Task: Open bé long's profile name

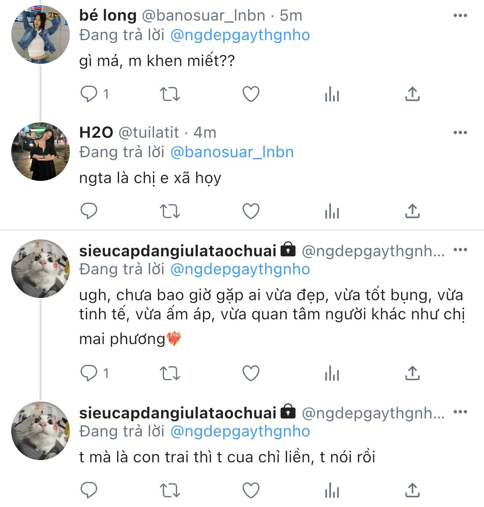Action: pyautogui.click(x=108, y=15)
